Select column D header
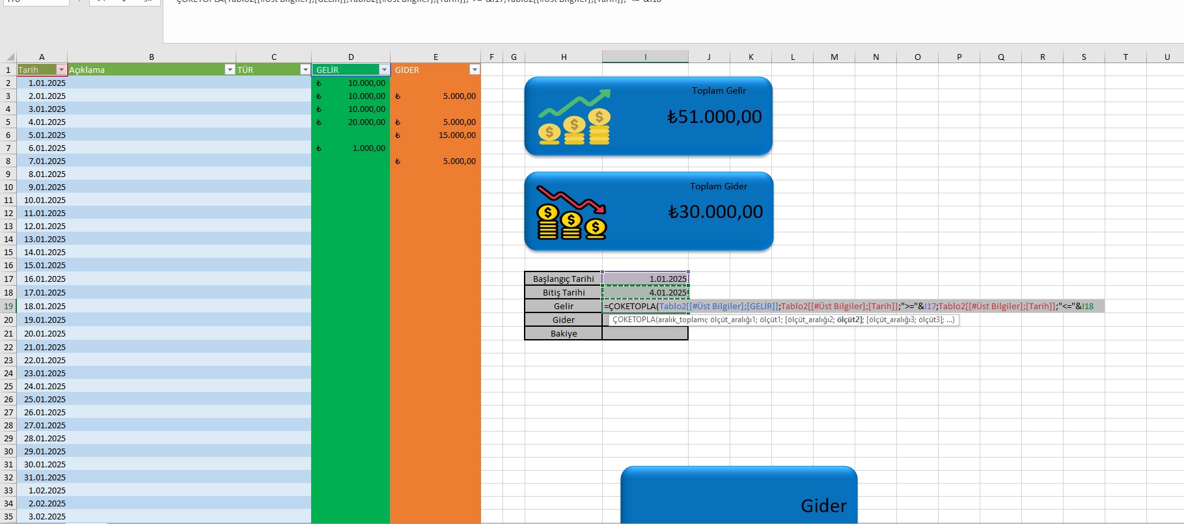The height and width of the screenshot is (524, 1184). (351, 57)
